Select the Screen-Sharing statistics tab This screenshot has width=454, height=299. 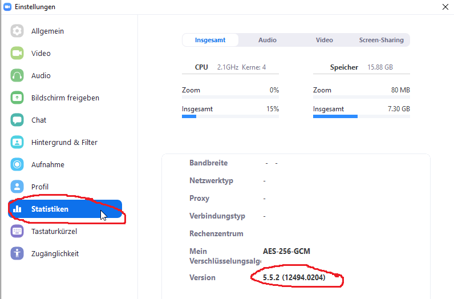(381, 40)
